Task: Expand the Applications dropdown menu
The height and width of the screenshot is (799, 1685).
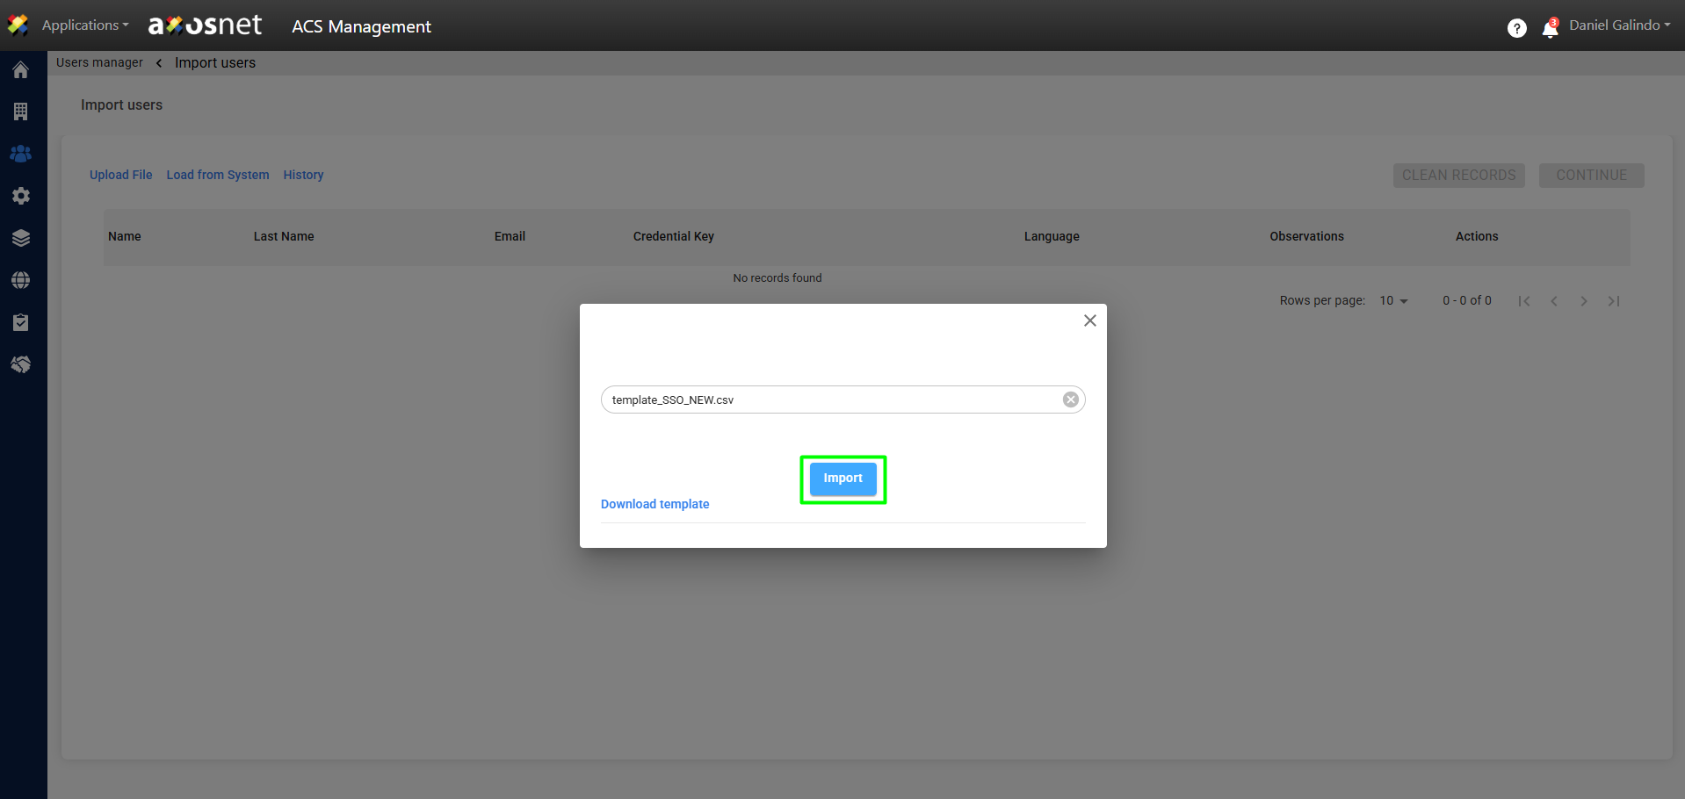Action: click(x=84, y=25)
